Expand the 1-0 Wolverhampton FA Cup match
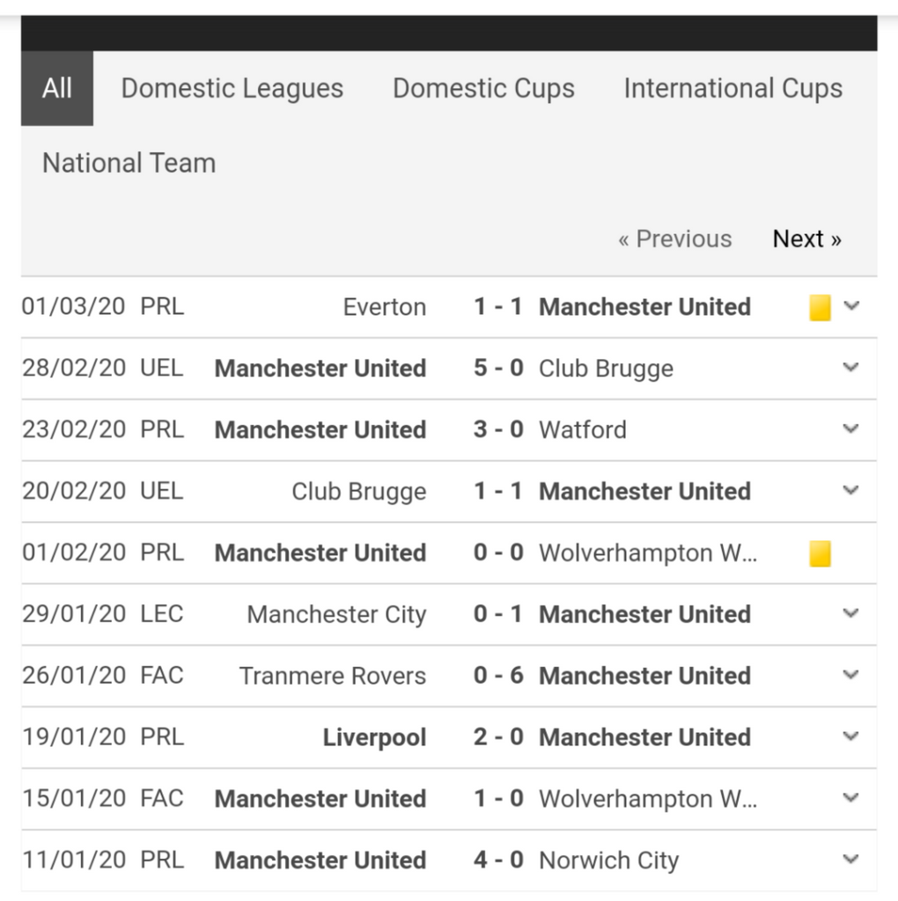 [850, 799]
